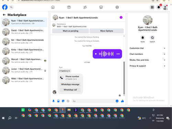Open Nikki's apartment conversation
Image resolution: width=172 pixels, height=129 pixels.
coord(24,80)
